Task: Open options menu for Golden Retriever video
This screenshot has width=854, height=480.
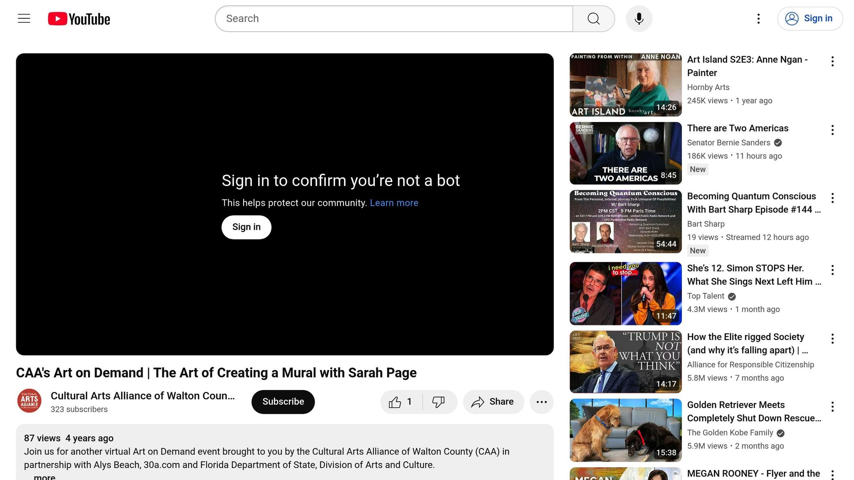Action: click(x=832, y=407)
